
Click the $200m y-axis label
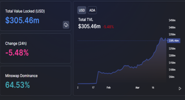pos(172,55)
